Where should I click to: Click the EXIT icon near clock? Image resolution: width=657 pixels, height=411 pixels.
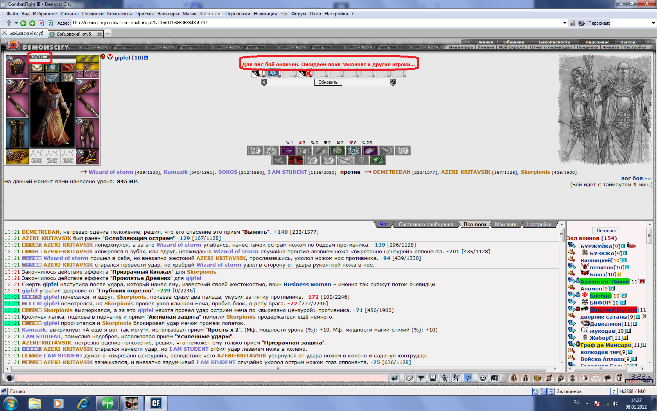point(619,377)
